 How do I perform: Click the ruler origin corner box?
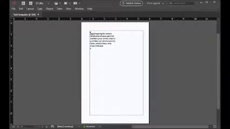(11, 19)
